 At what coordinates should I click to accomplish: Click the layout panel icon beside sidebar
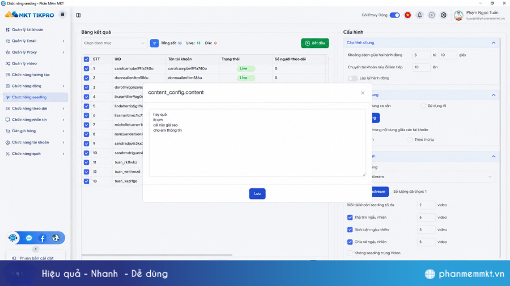click(78, 15)
